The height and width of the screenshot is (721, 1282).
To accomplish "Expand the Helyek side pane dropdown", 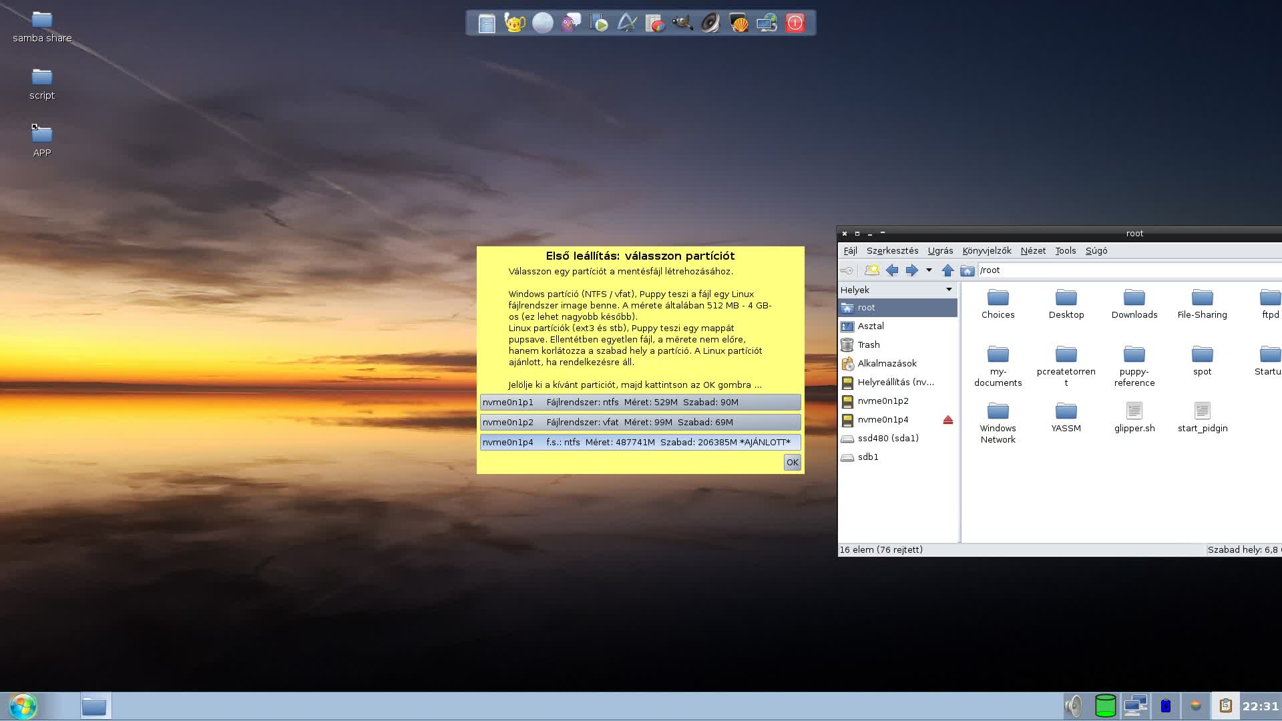I will click(x=949, y=290).
